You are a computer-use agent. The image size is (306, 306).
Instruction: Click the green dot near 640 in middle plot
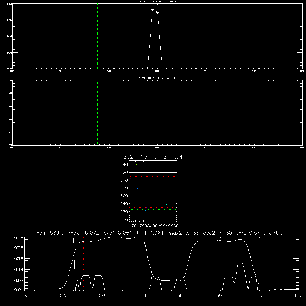(x=137, y=165)
